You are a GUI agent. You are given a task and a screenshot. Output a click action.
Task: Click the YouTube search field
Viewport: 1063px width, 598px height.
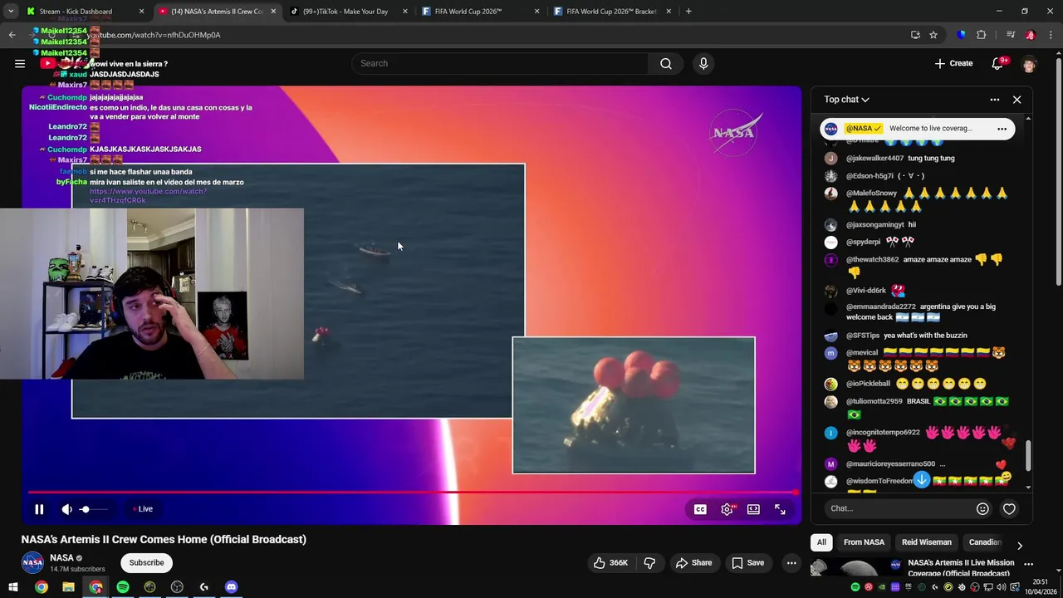coord(501,63)
